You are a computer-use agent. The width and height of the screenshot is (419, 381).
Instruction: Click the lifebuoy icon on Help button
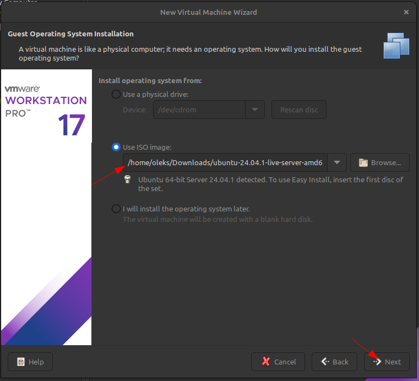click(x=21, y=362)
